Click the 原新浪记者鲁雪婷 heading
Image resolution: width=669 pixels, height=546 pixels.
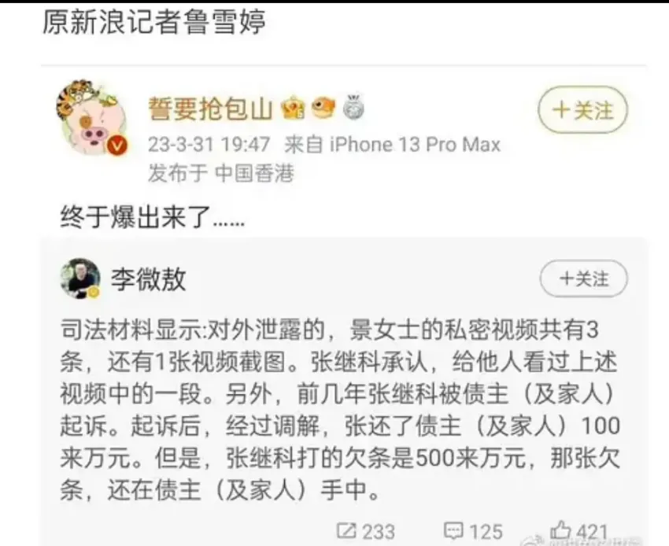pyautogui.click(x=154, y=22)
